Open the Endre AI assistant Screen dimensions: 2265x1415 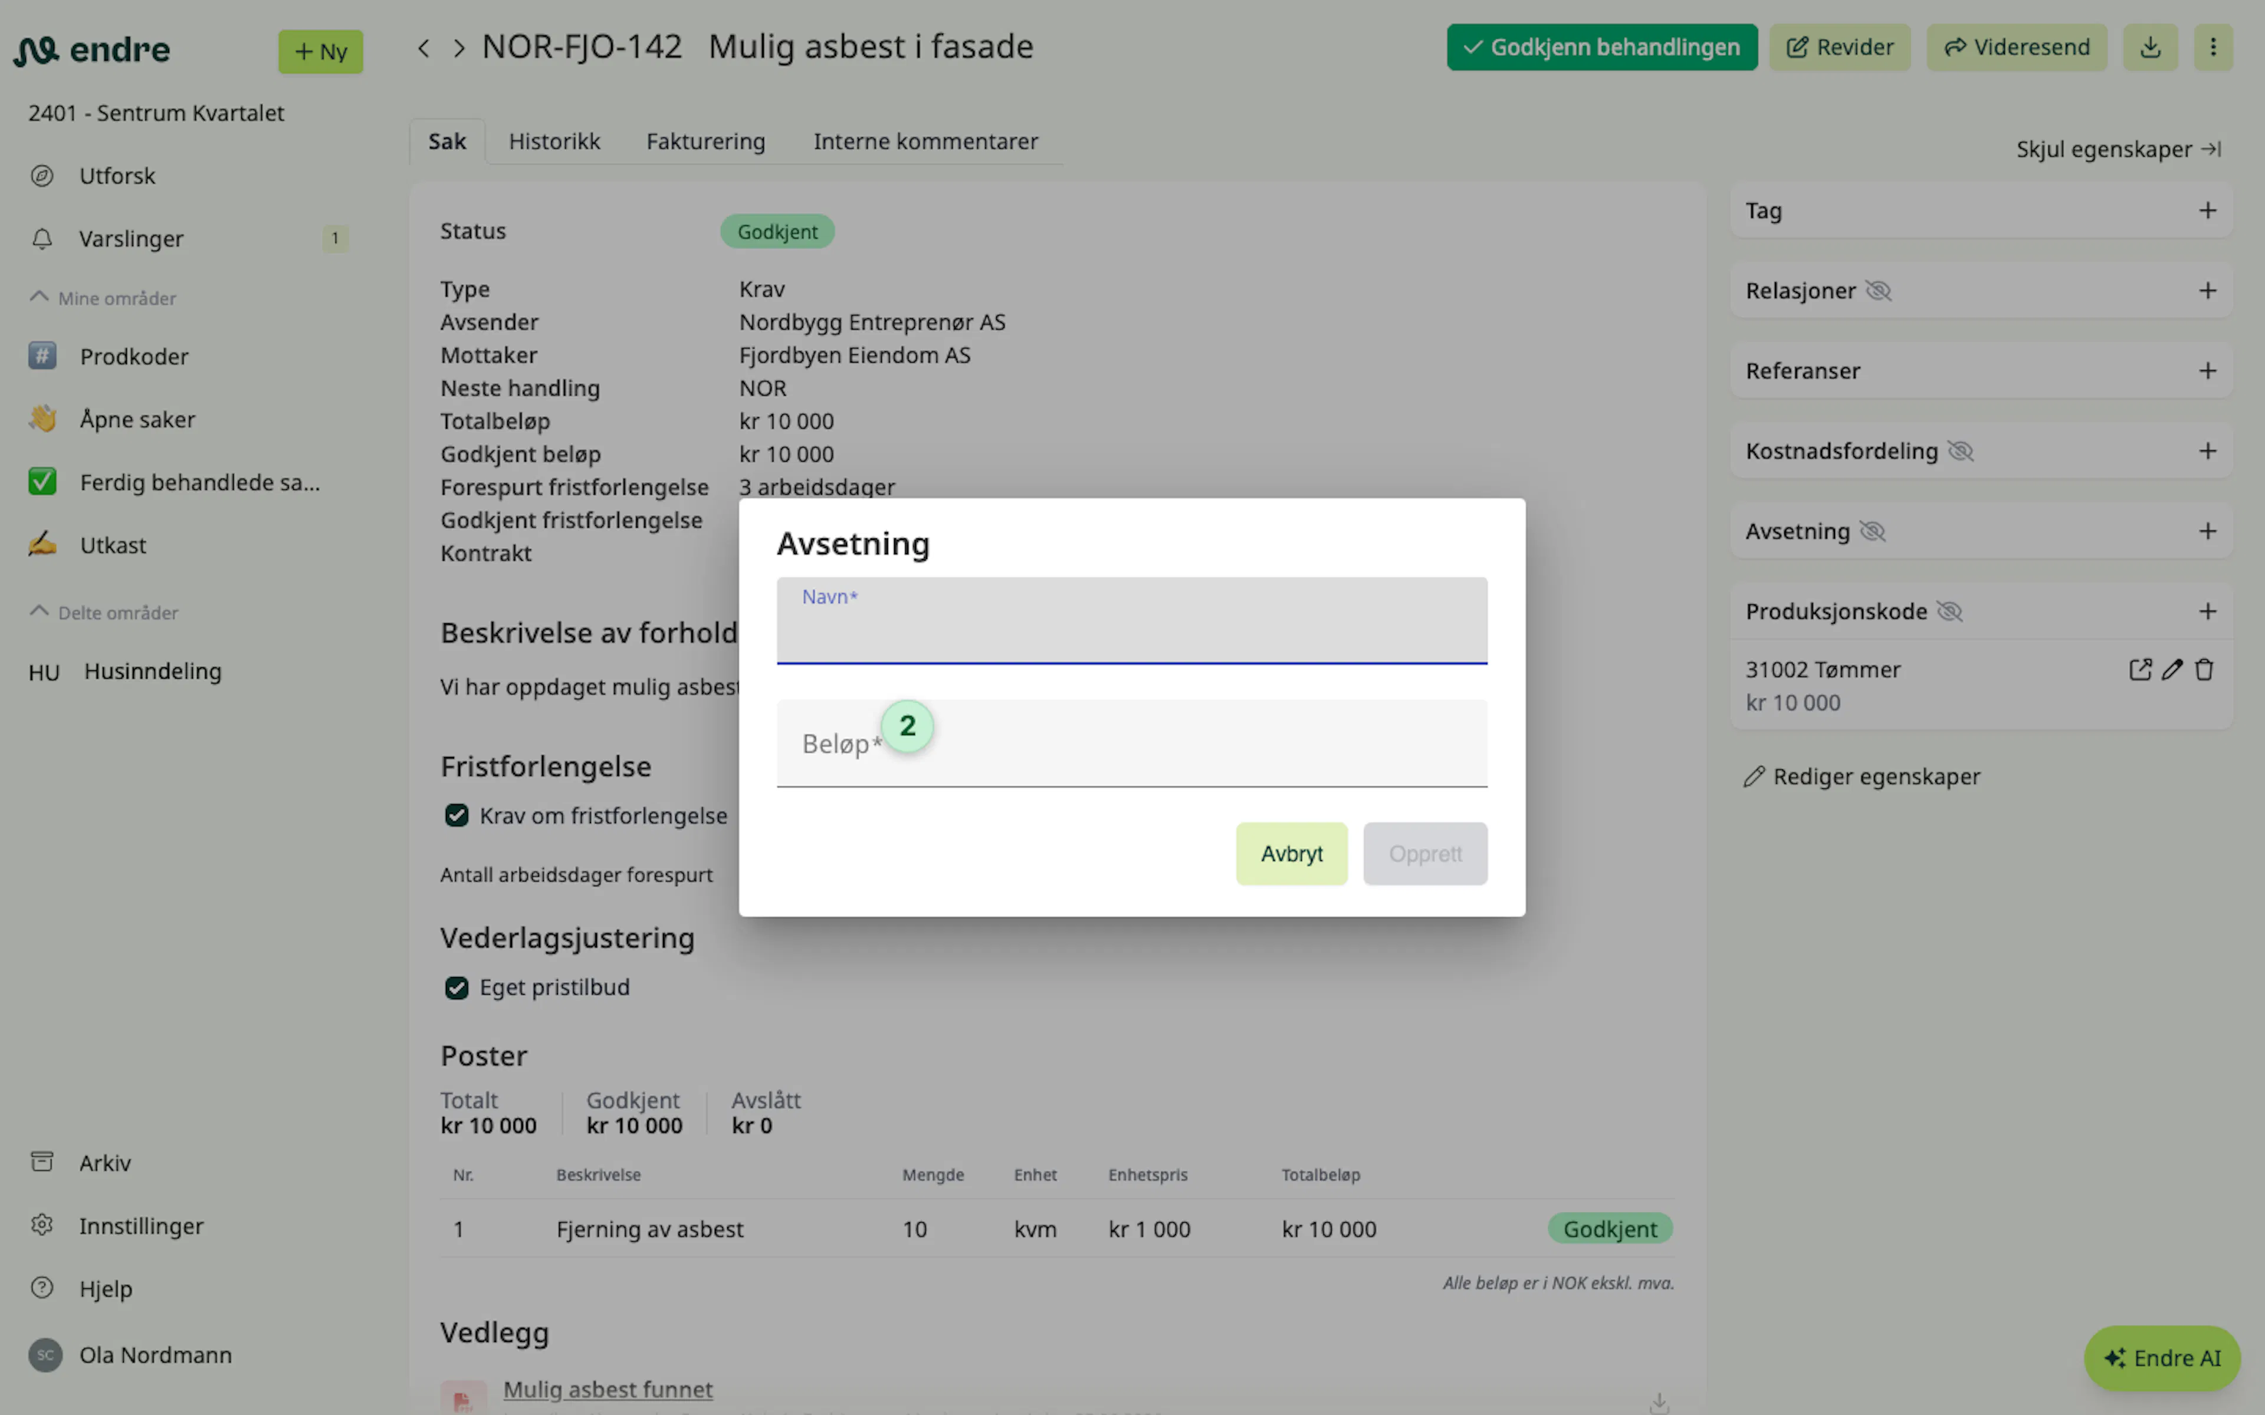[2162, 1358]
